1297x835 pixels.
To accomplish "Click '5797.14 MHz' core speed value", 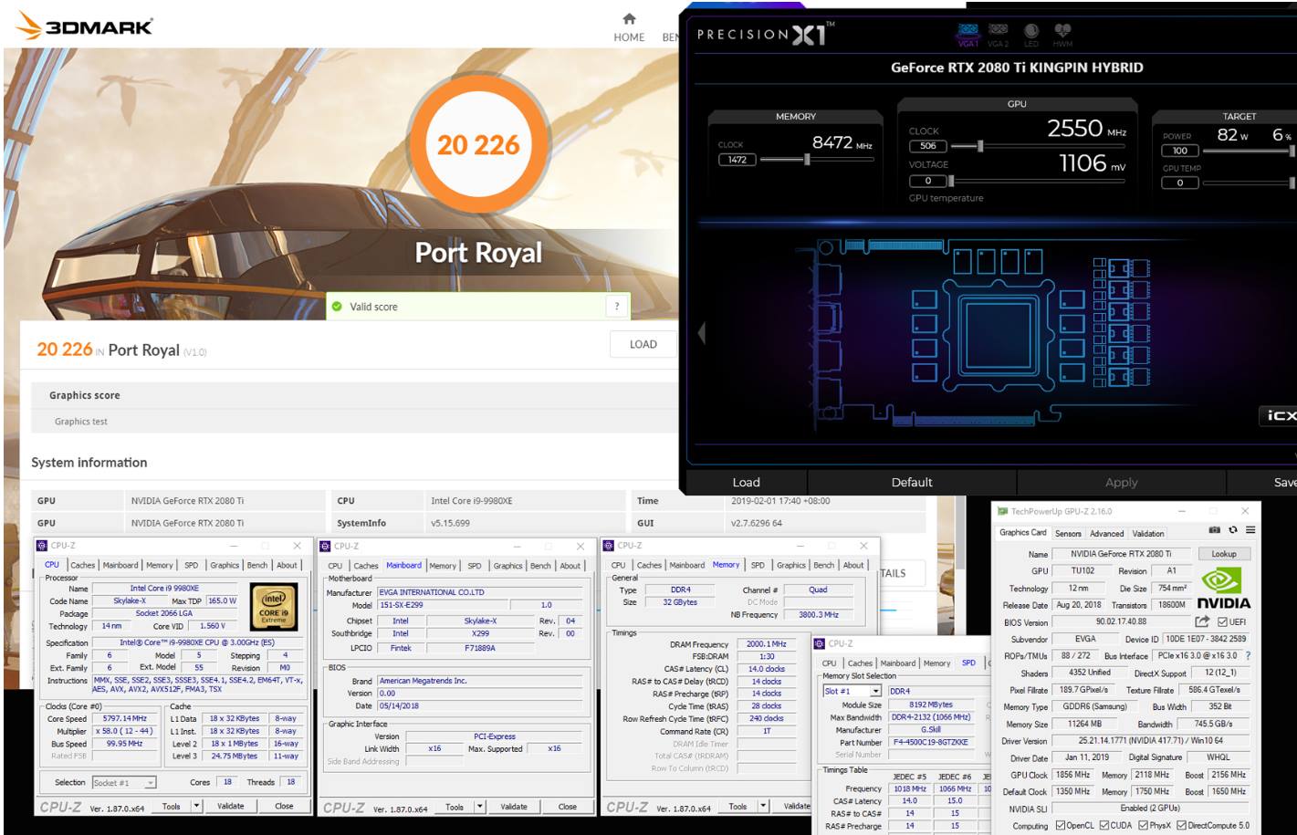I will (124, 718).
